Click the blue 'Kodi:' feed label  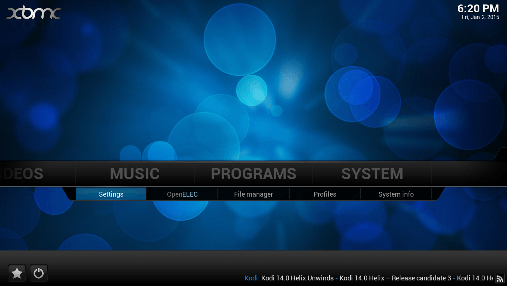coord(252,278)
